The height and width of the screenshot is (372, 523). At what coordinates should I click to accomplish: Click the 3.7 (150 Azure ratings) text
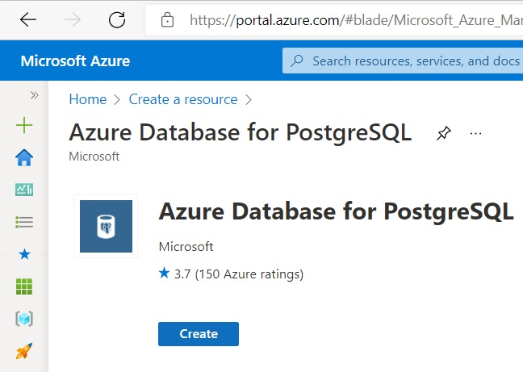point(239,274)
